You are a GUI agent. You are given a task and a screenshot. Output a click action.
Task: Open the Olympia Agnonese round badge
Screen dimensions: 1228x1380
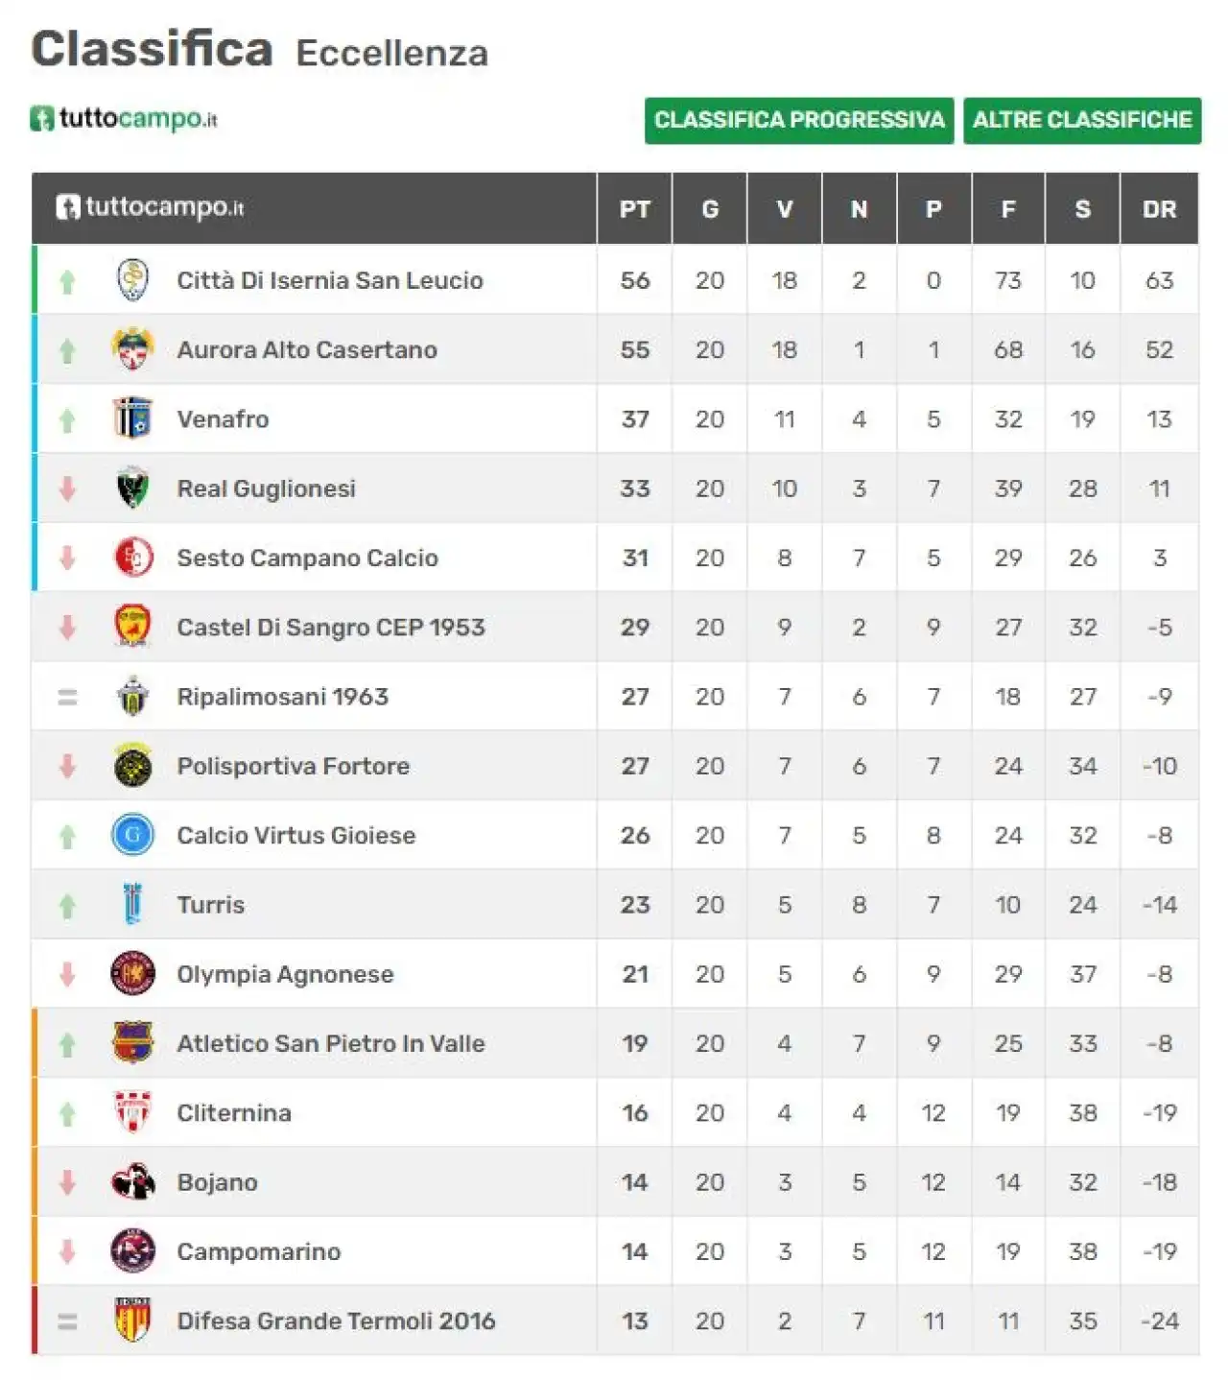(133, 974)
